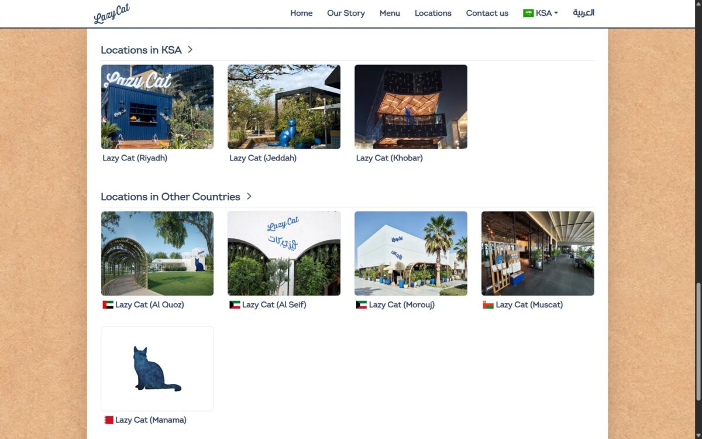This screenshot has height=439, width=702.
Task: Click the Lazy Cat (Jeddah) label
Action: click(263, 158)
